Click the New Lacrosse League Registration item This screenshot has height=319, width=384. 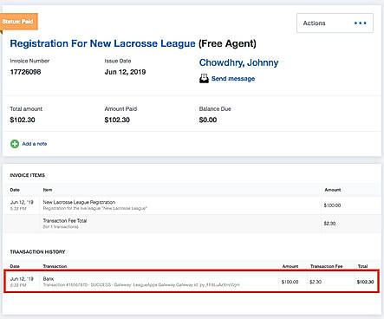79,202
